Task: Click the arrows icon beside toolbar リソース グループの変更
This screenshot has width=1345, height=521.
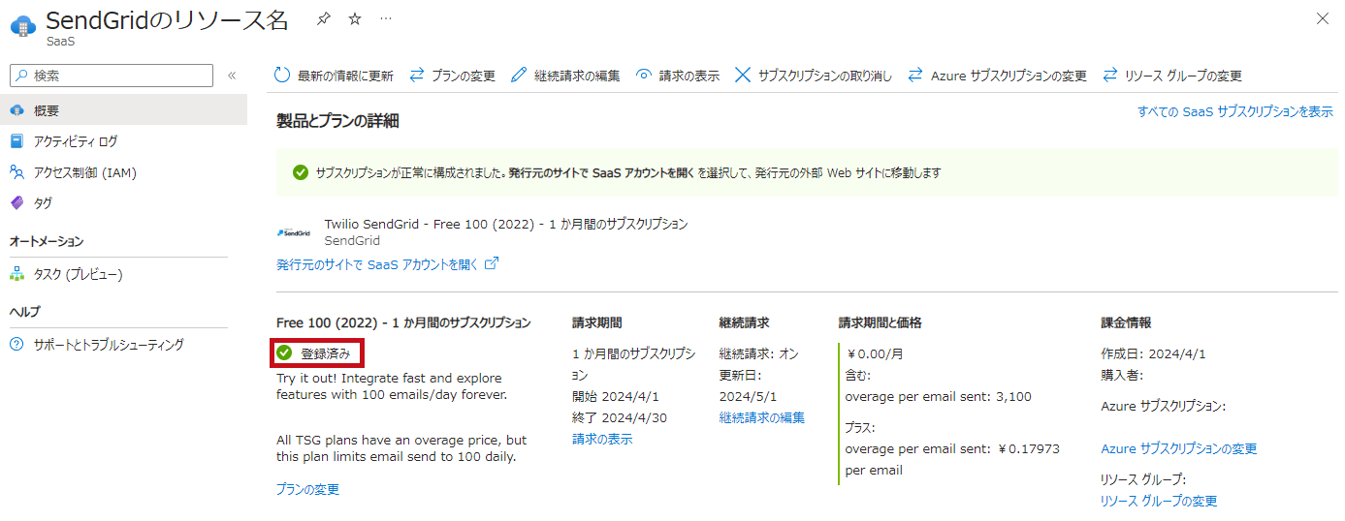Action: pos(1109,76)
